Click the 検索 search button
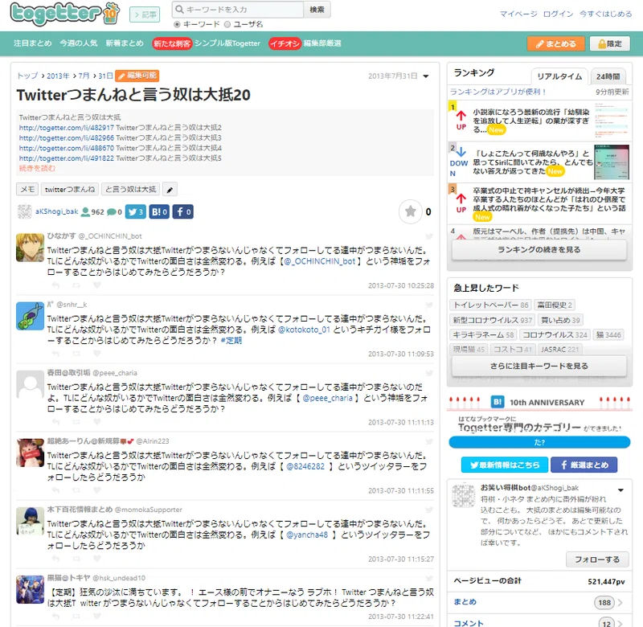Image resolution: width=643 pixels, height=627 pixels. [x=317, y=9]
